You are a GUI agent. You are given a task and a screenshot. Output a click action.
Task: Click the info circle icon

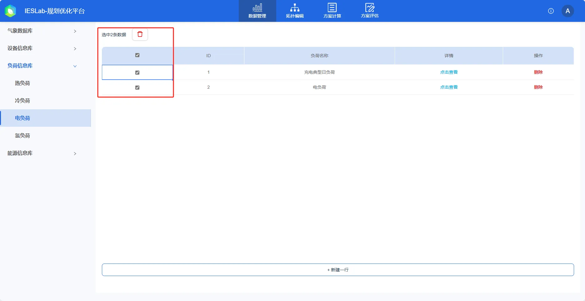click(551, 11)
